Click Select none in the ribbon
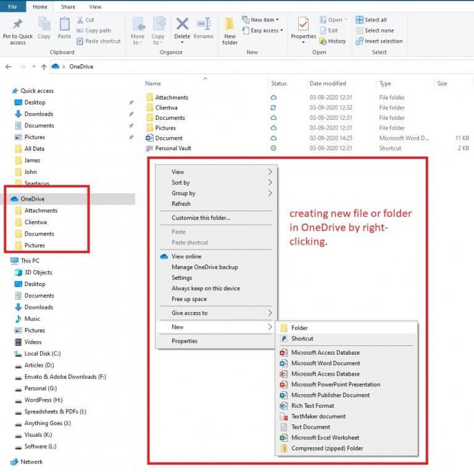474x472 pixels. coord(375,30)
